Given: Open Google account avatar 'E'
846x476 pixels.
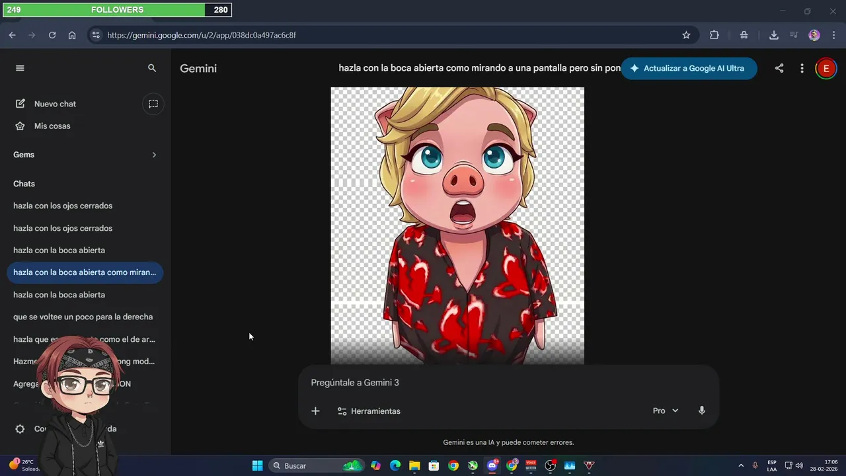Looking at the screenshot, I should pos(826,68).
